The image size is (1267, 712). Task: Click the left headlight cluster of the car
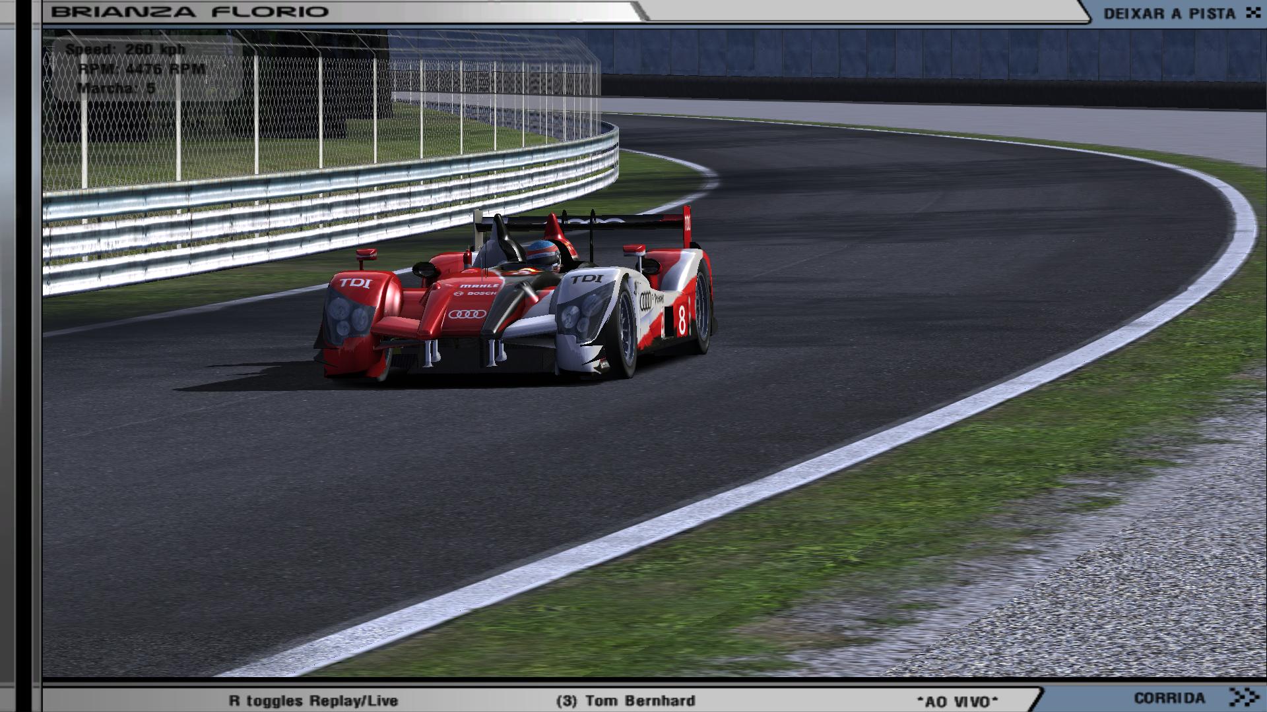point(347,316)
